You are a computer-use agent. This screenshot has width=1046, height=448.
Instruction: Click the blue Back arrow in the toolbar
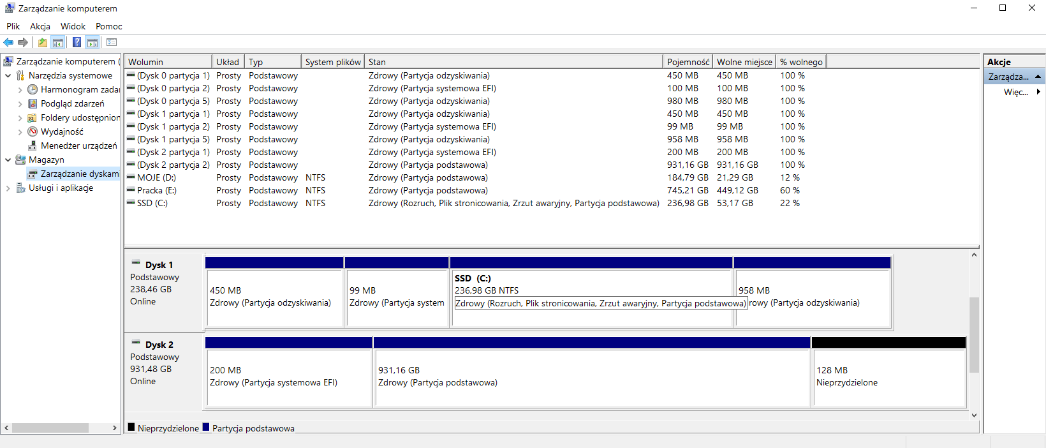coord(8,43)
